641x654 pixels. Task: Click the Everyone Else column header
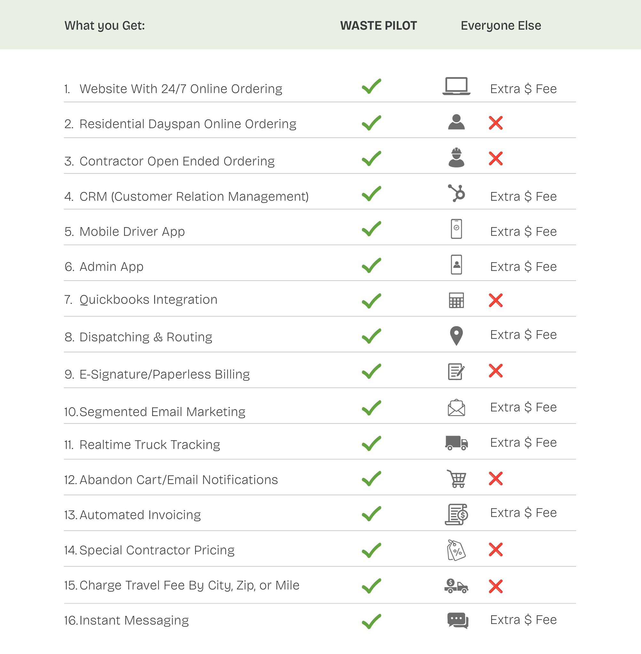[501, 26]
